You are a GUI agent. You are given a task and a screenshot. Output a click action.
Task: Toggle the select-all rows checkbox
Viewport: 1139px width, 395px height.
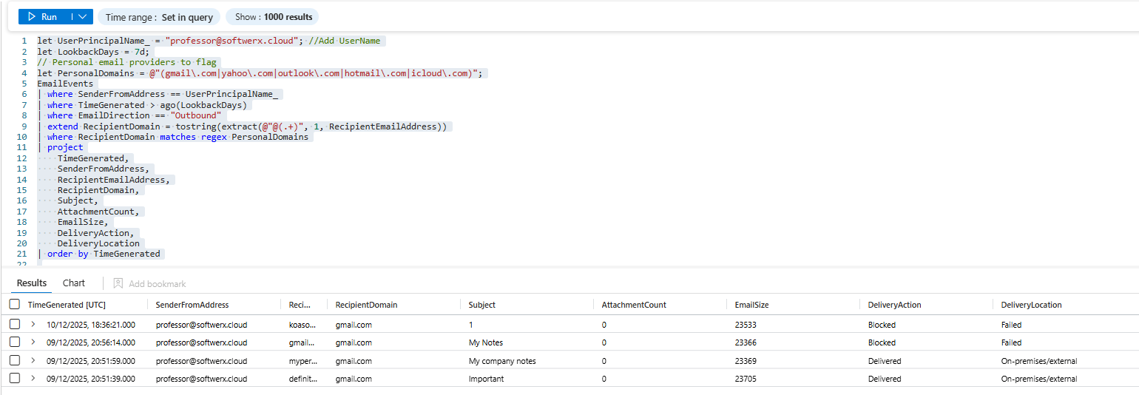coord(15,305)
